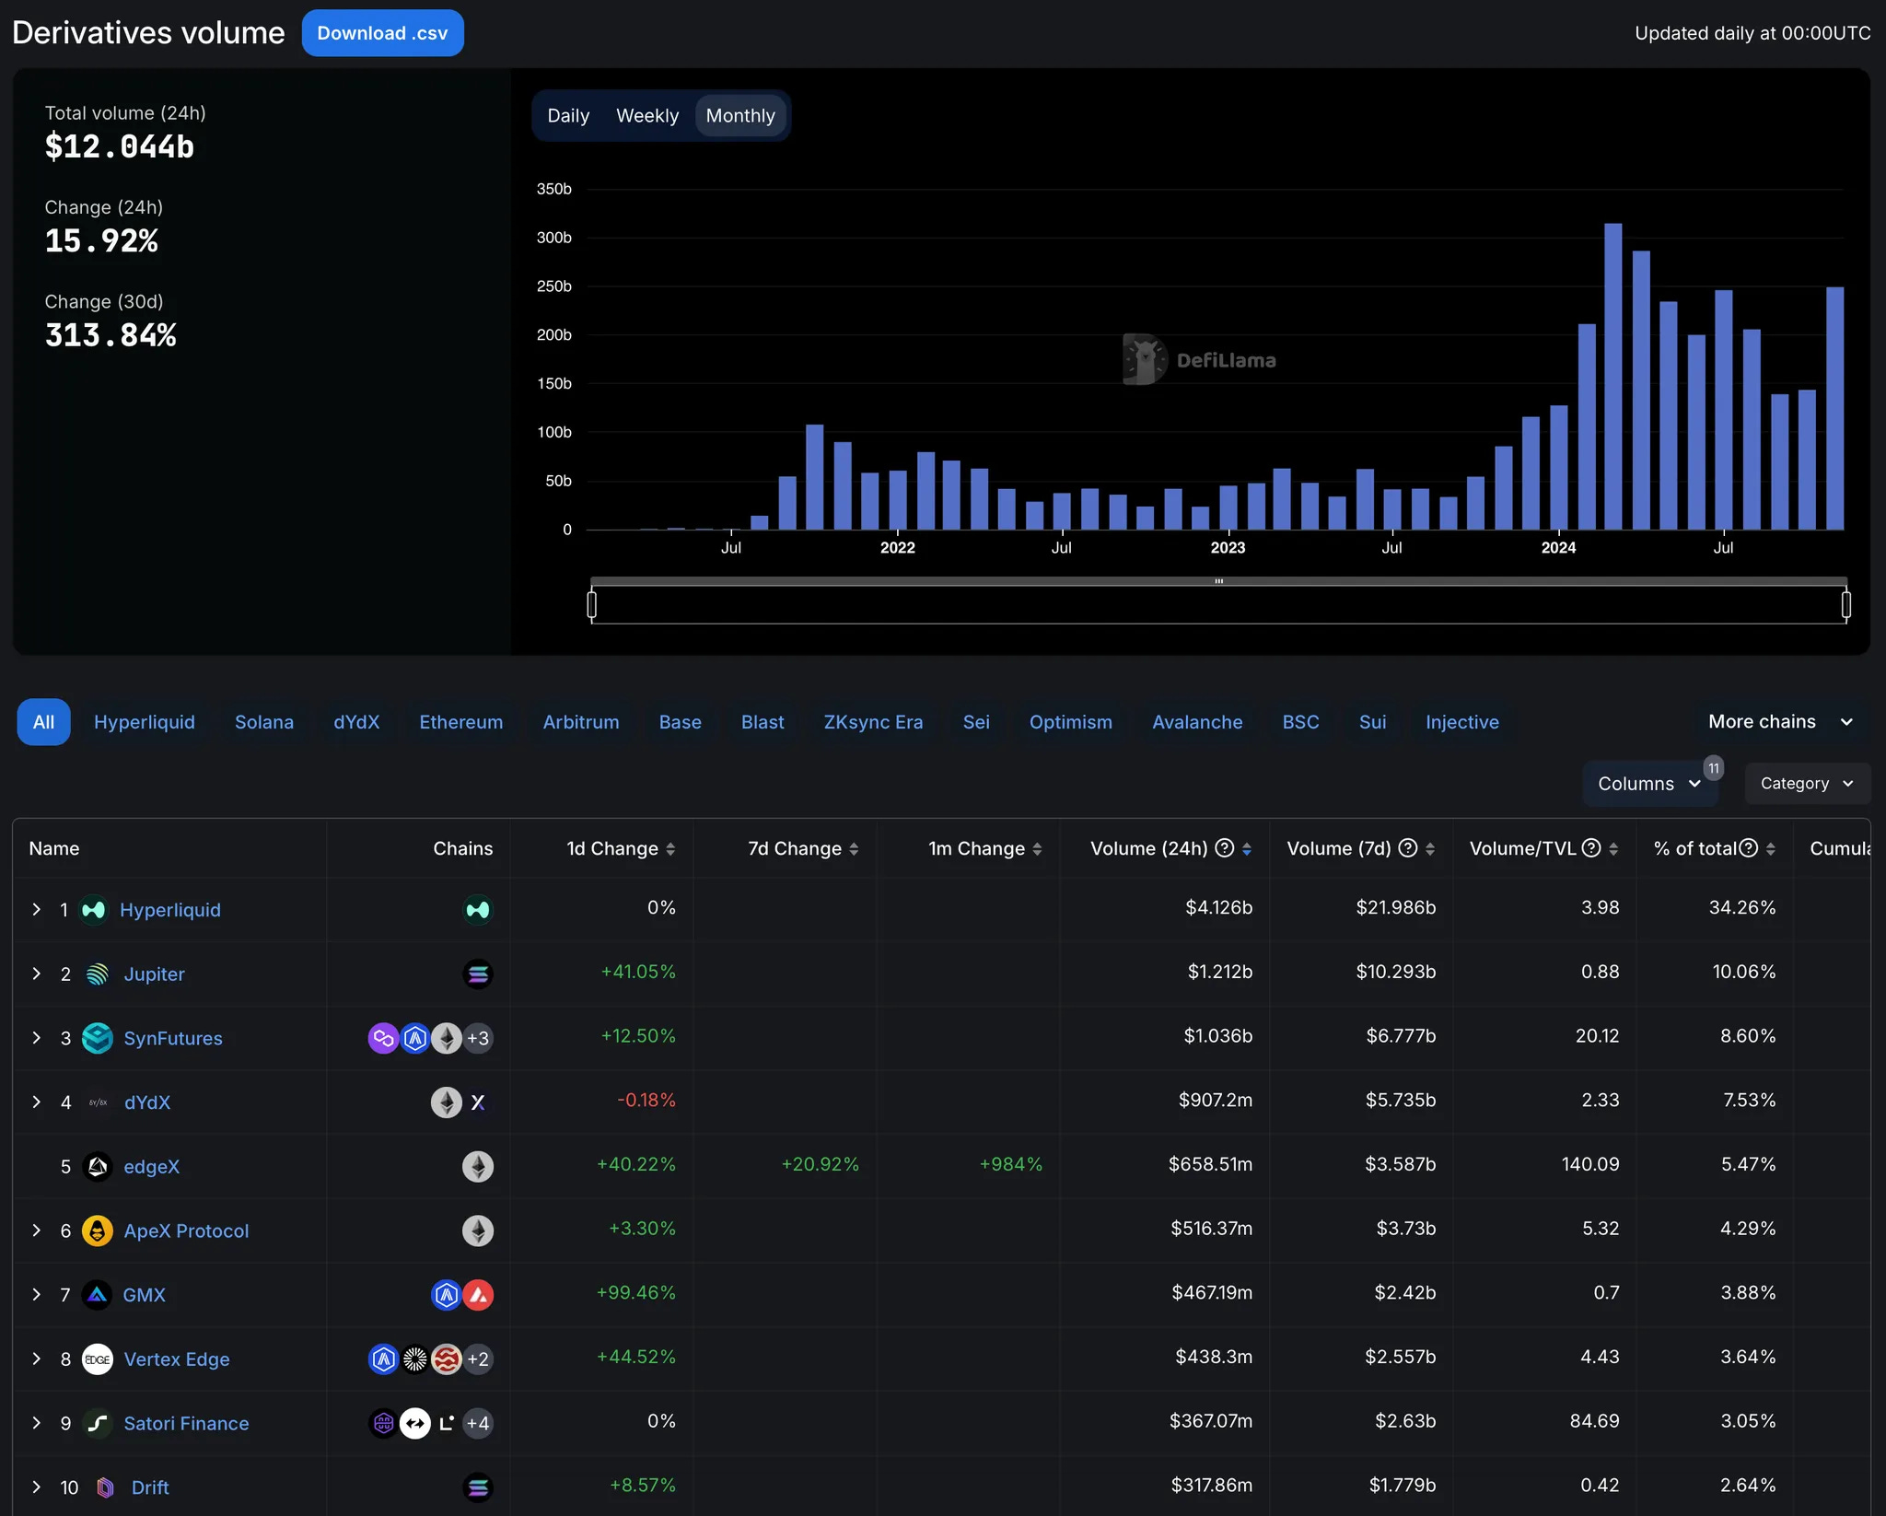
Task: Sort table by 7d Change arrows
Action: 854,849
